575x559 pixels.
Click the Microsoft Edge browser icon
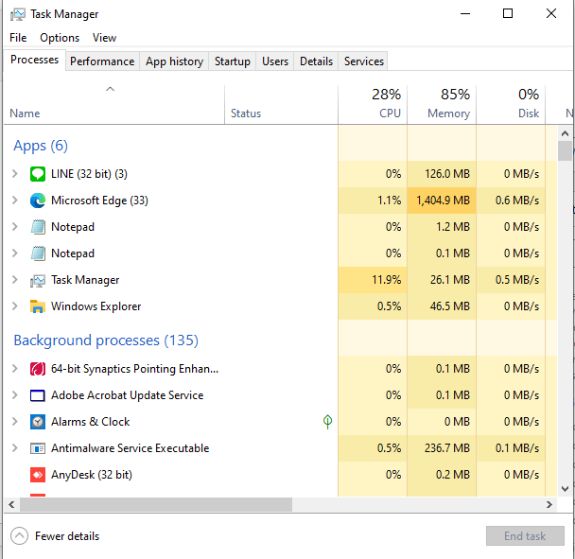[38, 201]
